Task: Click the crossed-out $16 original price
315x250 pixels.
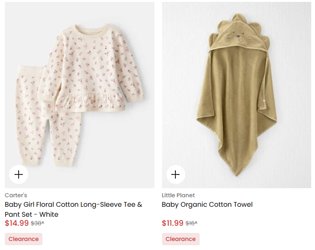Action: pos(191,223)
